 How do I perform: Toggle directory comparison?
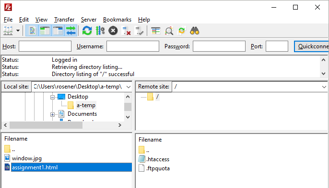pyautogui.click(x=169, y=31)
